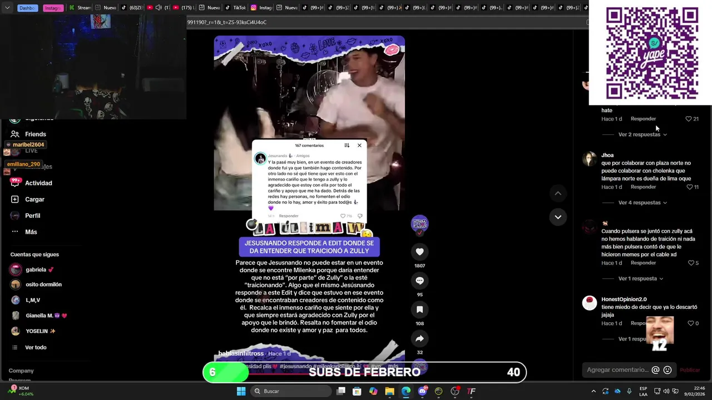Expand Ver 4 respuestas under Jhoa's comment
The width and height of the screenshot is (712, 400).
pyautogui.click(x=642, y=203)
